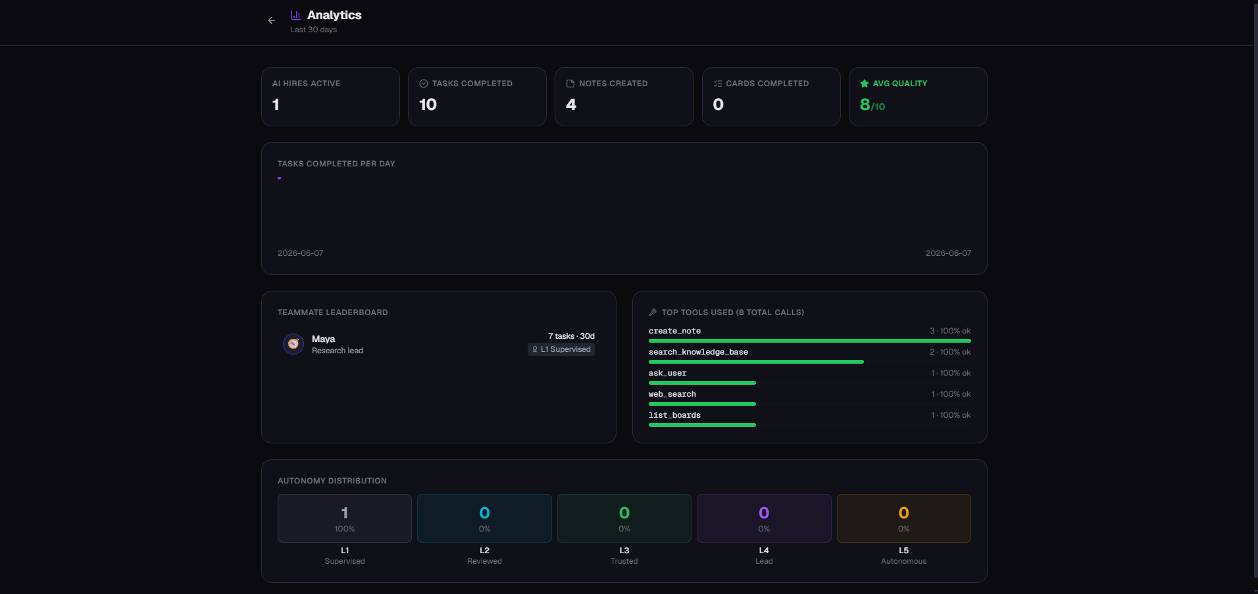Click the Avg Quality star icon
Screen dimensions: 1258x594
(865, 84)
